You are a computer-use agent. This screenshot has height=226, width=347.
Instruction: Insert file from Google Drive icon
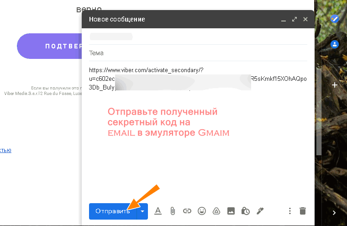[x=216, y=211]
